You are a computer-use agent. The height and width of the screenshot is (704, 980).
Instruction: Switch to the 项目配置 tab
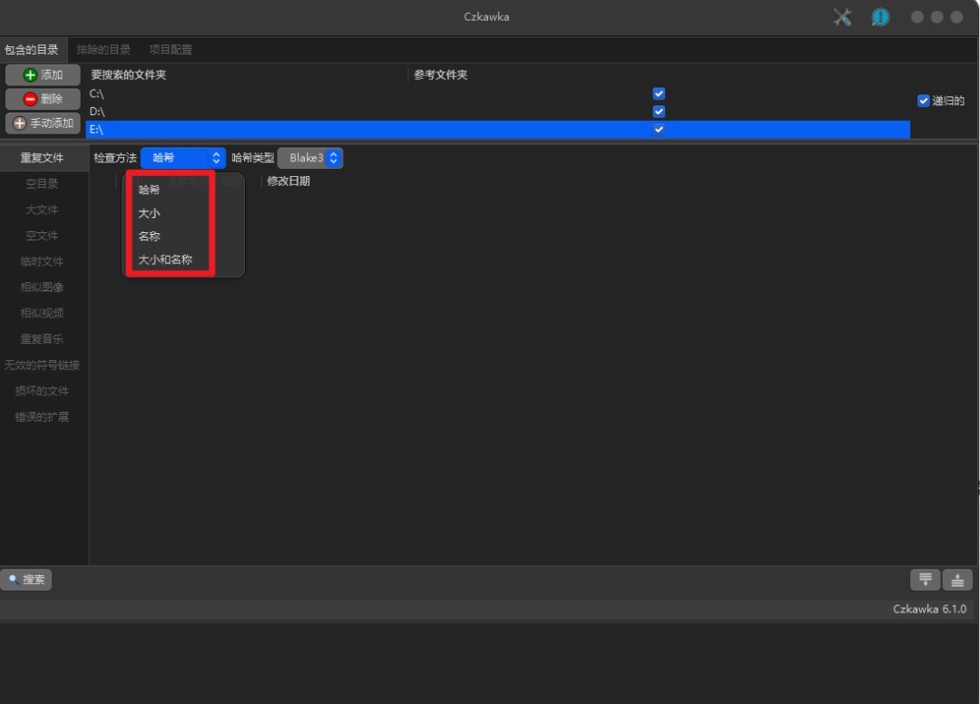pyautogui.click(x=171, y=50)
